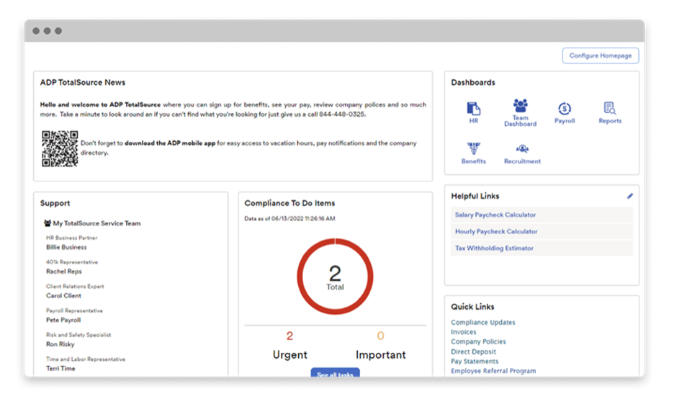The height and width of the screenshot is (399, 674).
Task: Open Tax Withholding Estimator link
Action: coord(494,248)
